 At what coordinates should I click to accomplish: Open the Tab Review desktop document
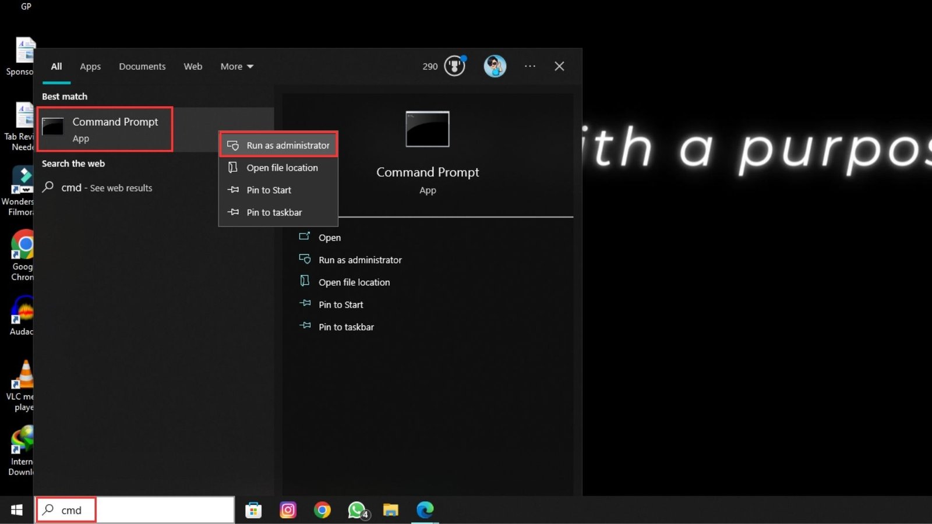click(20, 126)
